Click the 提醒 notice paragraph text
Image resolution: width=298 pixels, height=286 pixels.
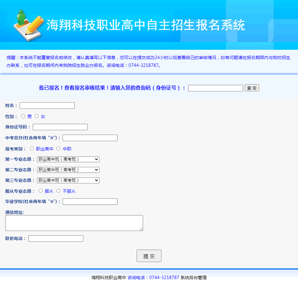149,61
